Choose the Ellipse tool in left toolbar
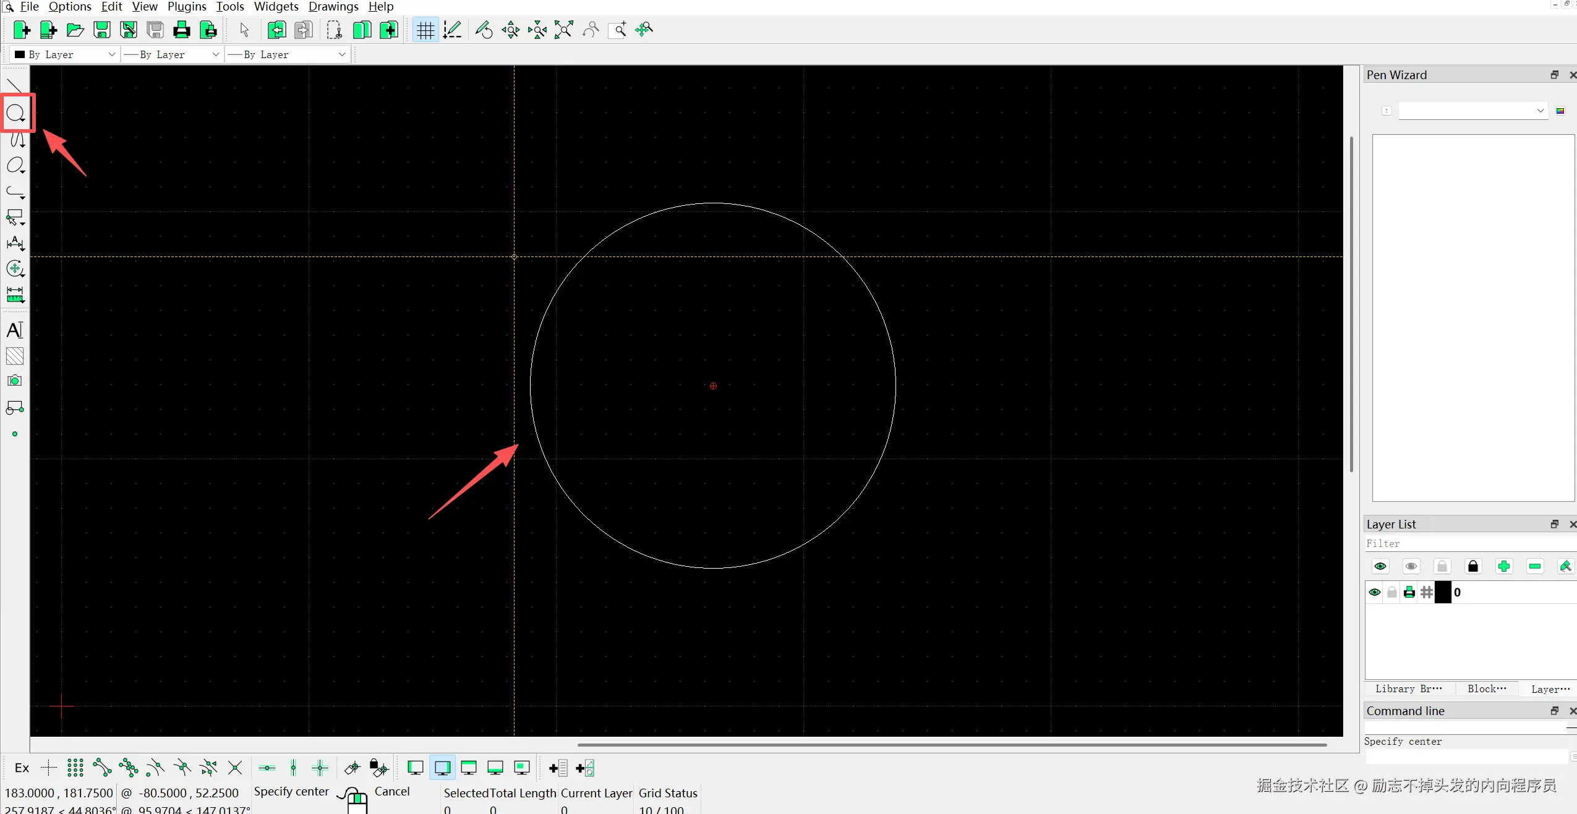 [x=15, y=166]
